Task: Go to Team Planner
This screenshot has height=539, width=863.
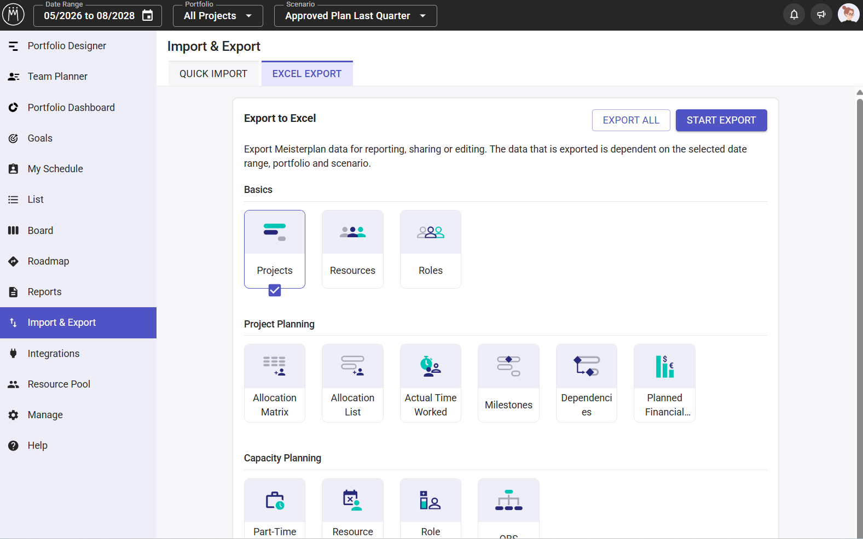Action: coord(78,77)
